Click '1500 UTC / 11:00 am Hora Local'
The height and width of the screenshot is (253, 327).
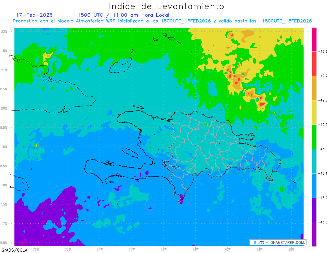coord(123,15)
